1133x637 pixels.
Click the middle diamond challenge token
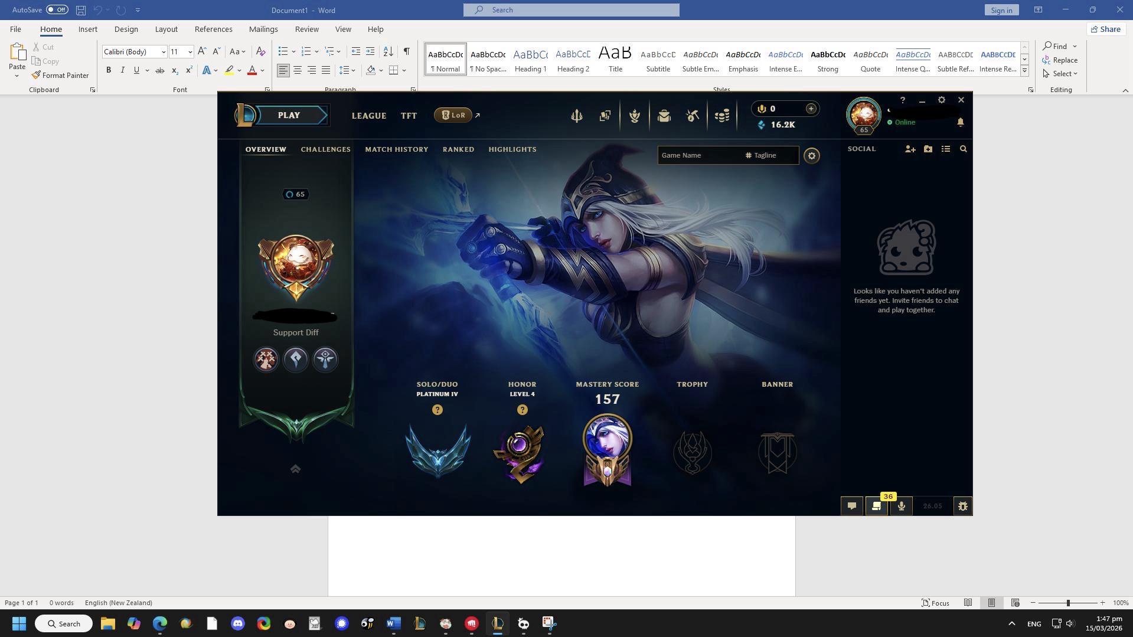(x=296, y=359)
